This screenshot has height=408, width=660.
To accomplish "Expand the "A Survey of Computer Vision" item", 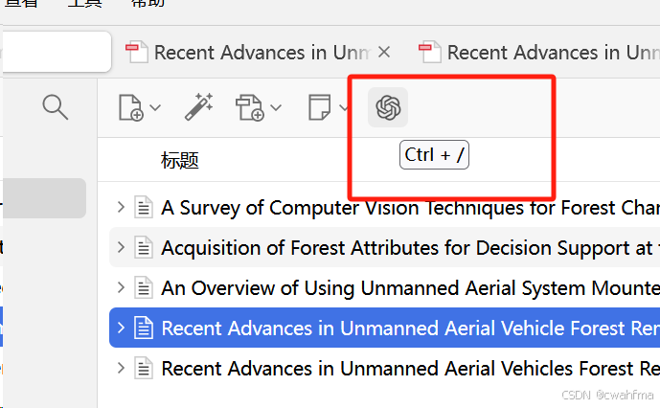I will pyautogui.click(x=121, y=207).
